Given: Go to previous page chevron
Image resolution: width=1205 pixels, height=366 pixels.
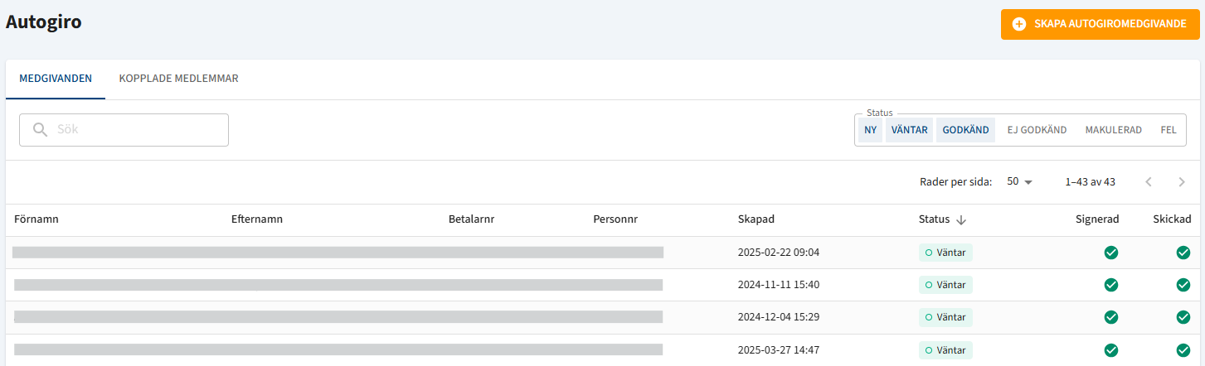Looking at the screenshot, I should tap(1149, 182).
